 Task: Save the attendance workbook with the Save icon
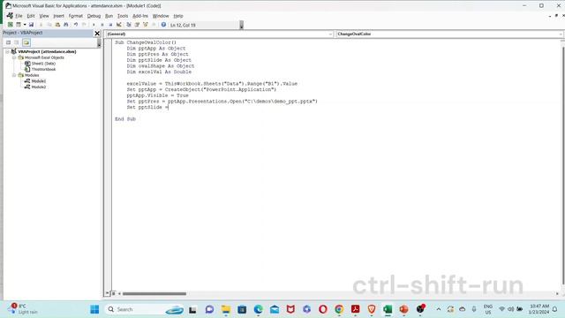click(x=32, y=25)
